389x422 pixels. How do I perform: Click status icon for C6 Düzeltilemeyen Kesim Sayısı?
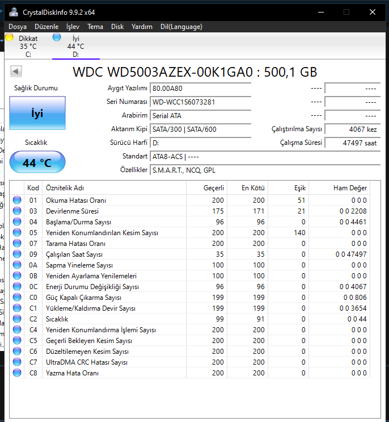[x=17, y=351]
